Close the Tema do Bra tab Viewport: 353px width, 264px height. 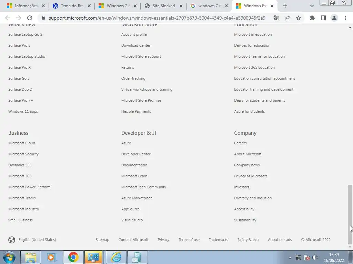89,6
